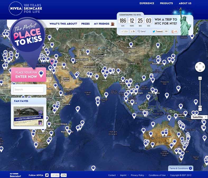Click the map zoom in plus button
208x178 pixels.
click(x=200, y=78)
